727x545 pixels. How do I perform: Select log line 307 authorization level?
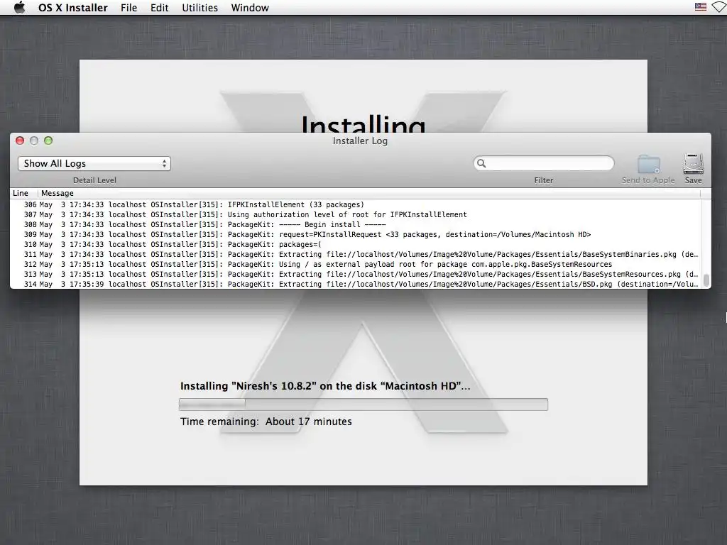355,214
